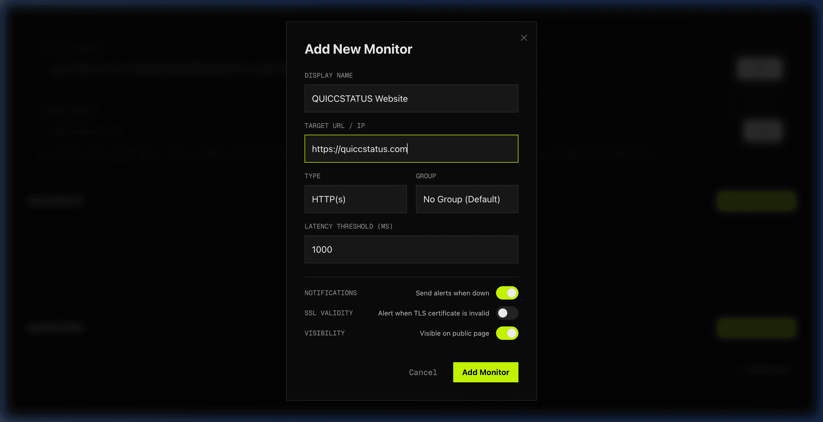The height and width of the screenshot is (422, 823).
Task: Click the 'Visible on public page' text
Action: click(x=454, y=333)
